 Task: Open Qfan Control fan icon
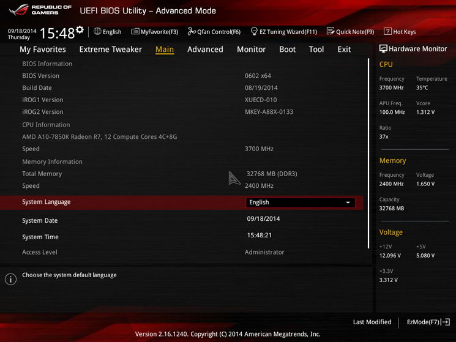tap(192, 31)
